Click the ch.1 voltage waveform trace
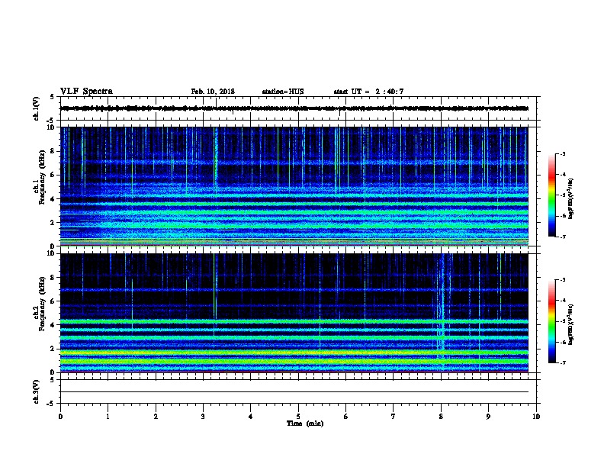 pyautogui.click(x=294, y=108)
